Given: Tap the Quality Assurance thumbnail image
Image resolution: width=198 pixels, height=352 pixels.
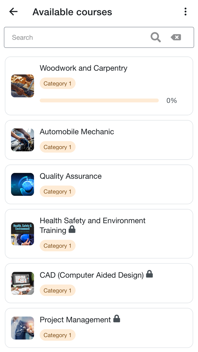Looking at the screenshot, I should click(23, 184).
